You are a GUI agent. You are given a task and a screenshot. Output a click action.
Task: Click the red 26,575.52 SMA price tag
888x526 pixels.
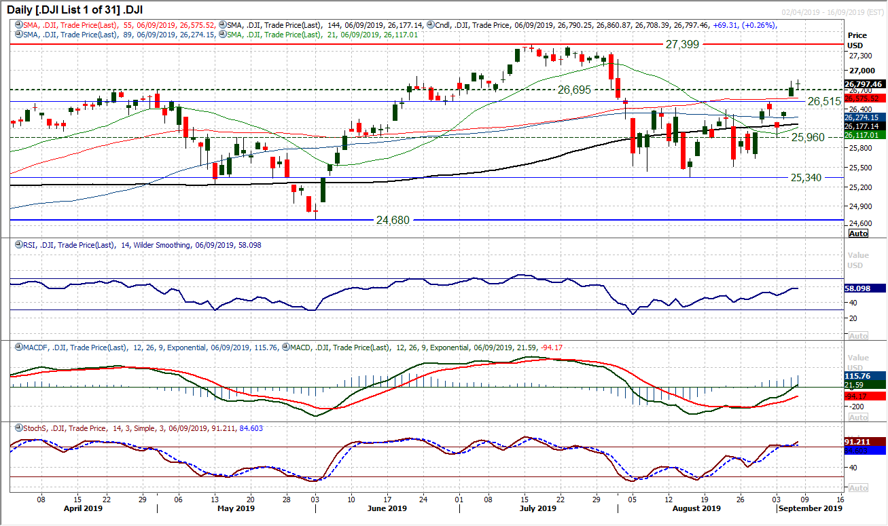click(x=864, y=98)
